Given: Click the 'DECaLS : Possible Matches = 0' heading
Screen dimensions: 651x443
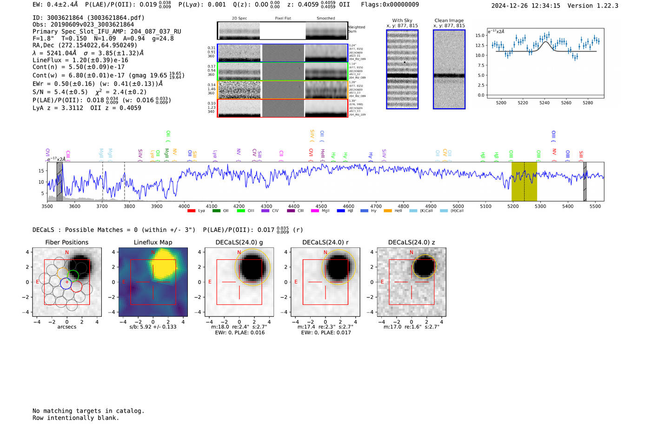Looking at the screenshot, I should click(x=114, y=230).
